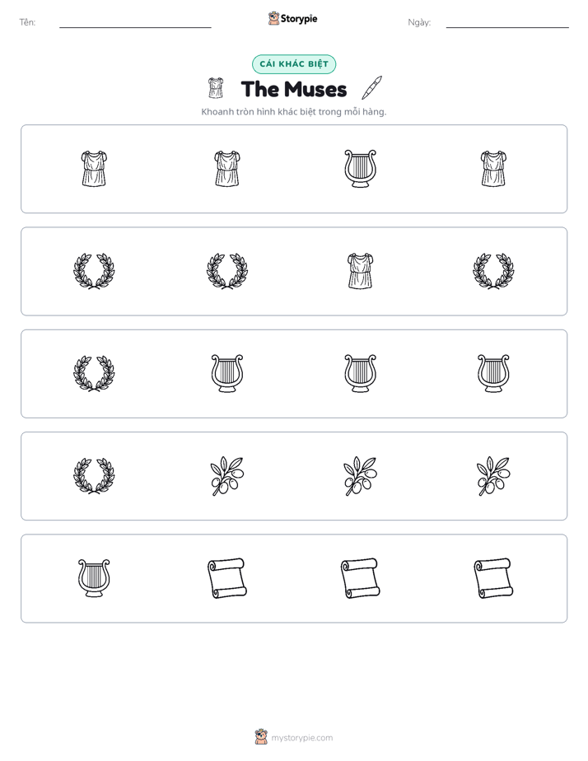Select the last laurel wreath in row two
The image size is (588, 761).
click(493, 271)
